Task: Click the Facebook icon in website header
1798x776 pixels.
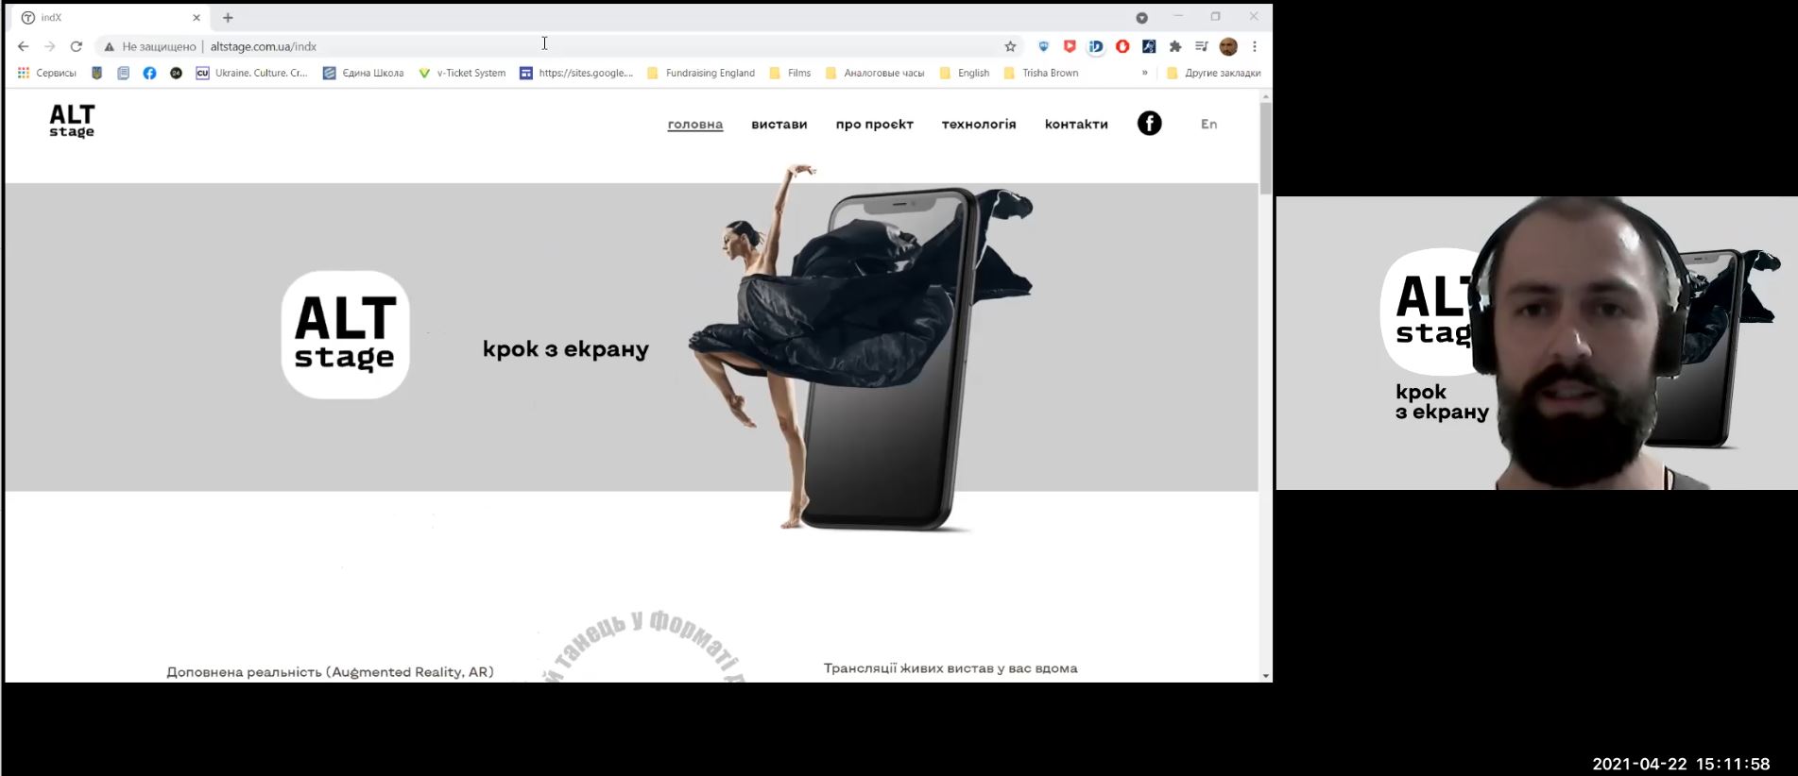Action: pyautogui.click(x=1149, y=124)
